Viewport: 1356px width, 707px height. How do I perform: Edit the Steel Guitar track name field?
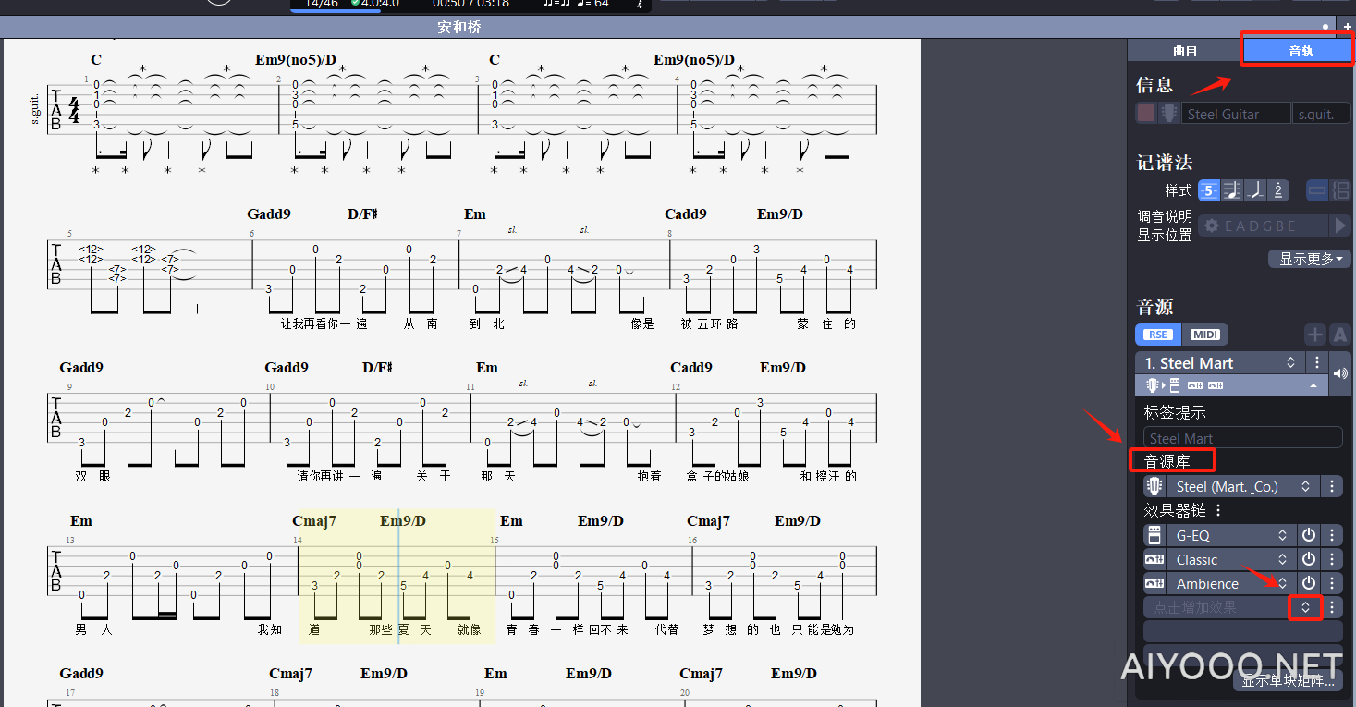point(1236,114)
